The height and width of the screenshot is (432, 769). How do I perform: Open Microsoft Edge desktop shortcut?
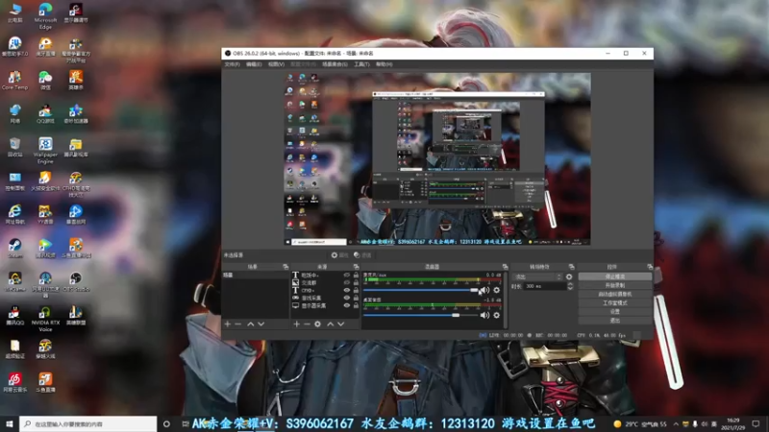(x=45, y=15)
